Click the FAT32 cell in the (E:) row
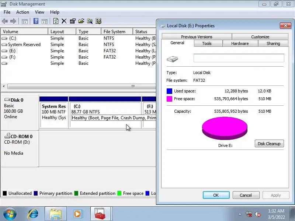The width and height of the screenshot is (295, 221). [110, 51]
